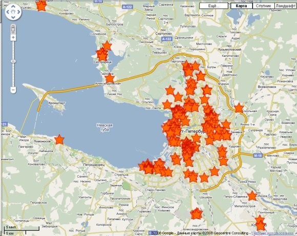Click the Петродворец place label

point(94,165)
